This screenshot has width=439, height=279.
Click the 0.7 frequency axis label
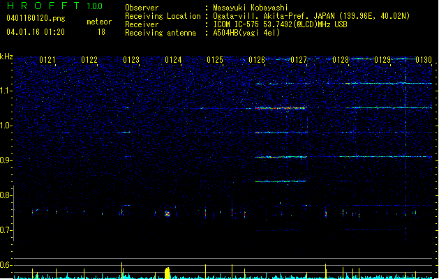coord(6,230)
